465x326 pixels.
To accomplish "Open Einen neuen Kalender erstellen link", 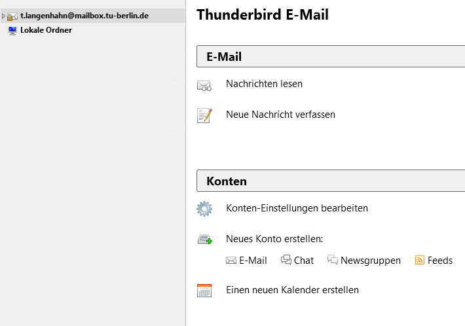I will (x=292, y=290).
